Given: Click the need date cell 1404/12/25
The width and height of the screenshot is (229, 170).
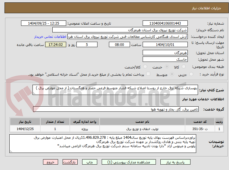Looking at the screenshot, I should [x=25, y=129].
